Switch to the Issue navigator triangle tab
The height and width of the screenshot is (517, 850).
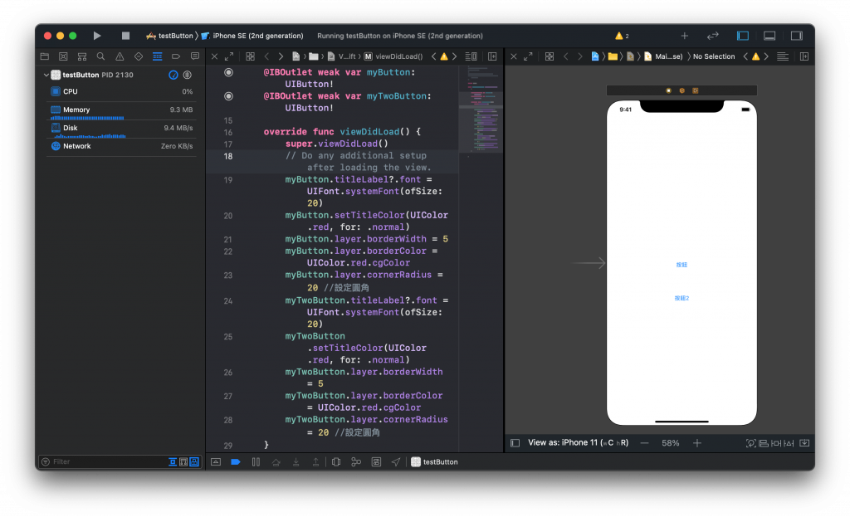(120, 56)
